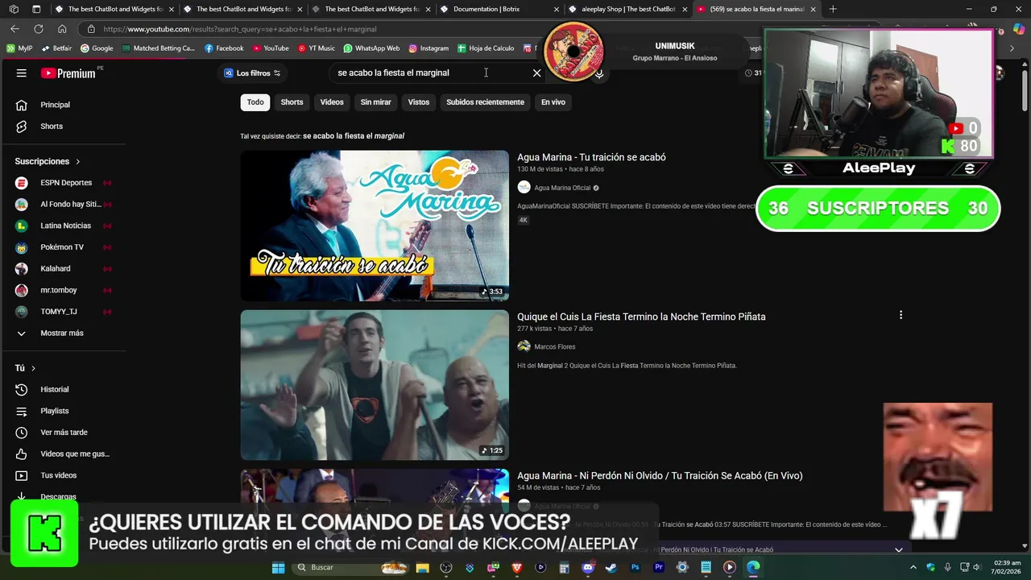Open the Tu traición se acabó thumbnail

[375, 226]
